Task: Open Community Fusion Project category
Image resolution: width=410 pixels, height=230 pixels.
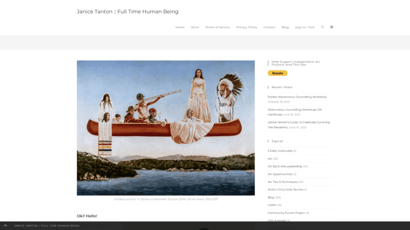Action: [x=286, y=213]
